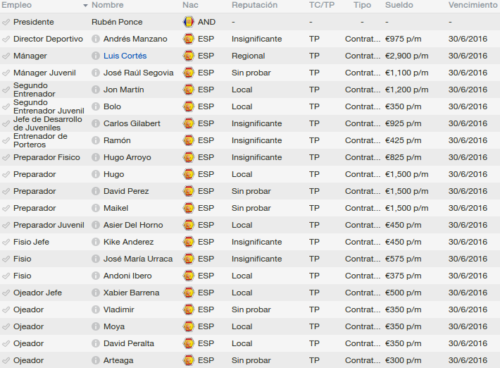Sort by Tipo column header

[362, 5]
